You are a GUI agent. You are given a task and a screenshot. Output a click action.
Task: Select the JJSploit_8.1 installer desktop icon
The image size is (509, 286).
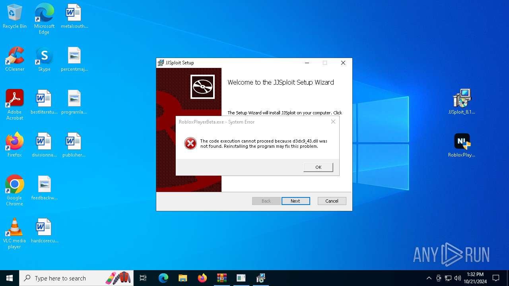click(x=462, y=102)
